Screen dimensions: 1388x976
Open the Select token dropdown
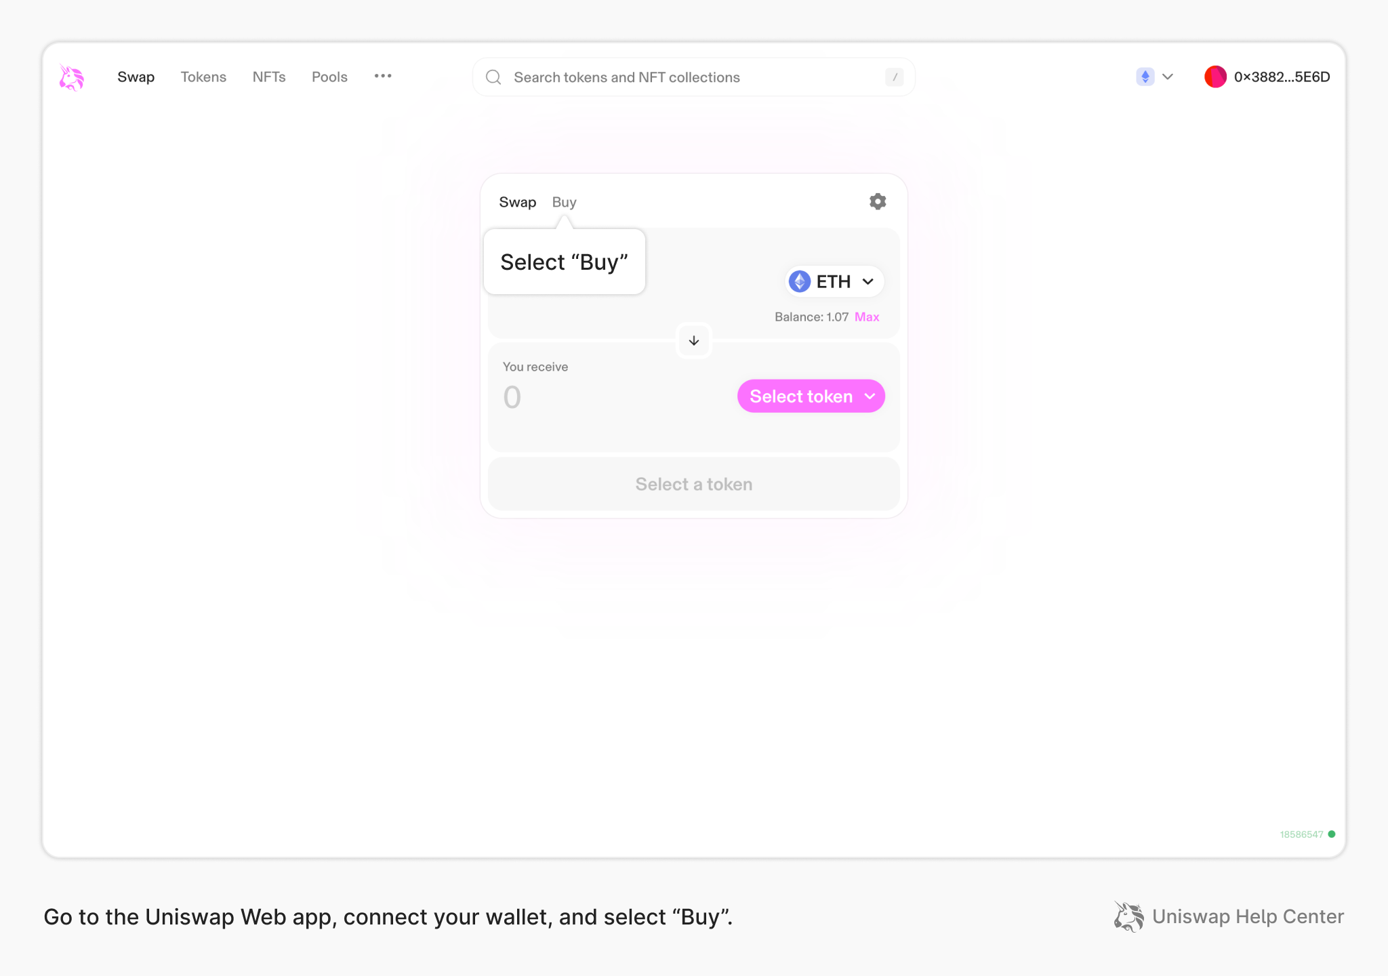click(x=811, y=396)
